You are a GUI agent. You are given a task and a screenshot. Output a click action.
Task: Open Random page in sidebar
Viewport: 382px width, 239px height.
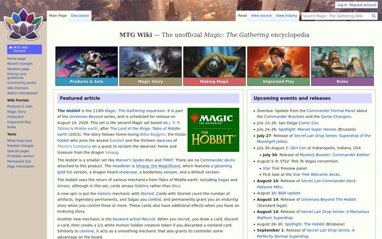pyautogui.click(x=18, y=69)
